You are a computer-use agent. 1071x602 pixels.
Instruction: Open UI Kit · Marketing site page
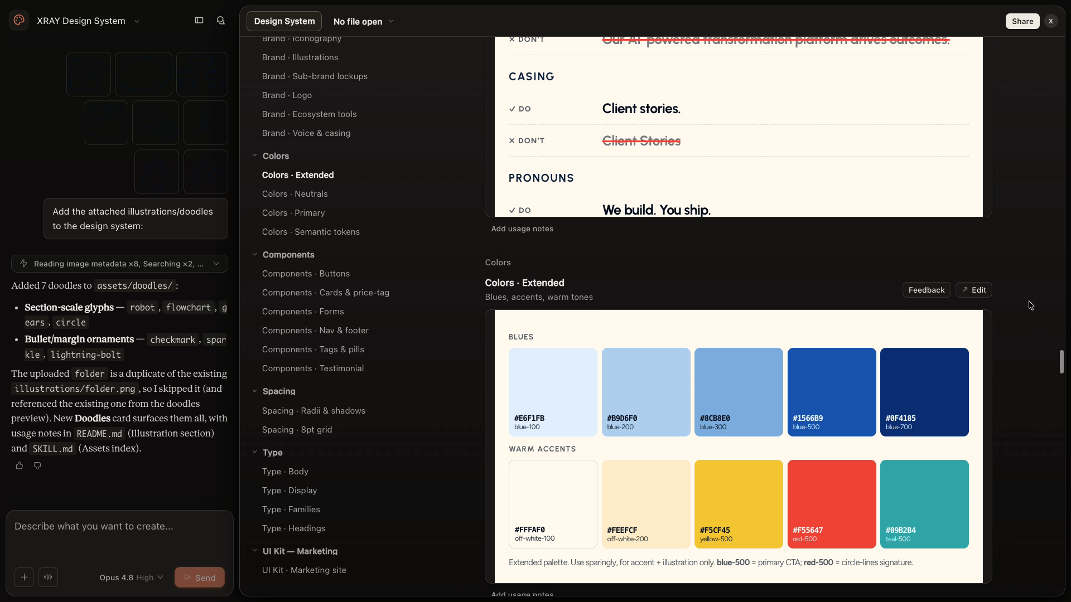coord(304,570)
